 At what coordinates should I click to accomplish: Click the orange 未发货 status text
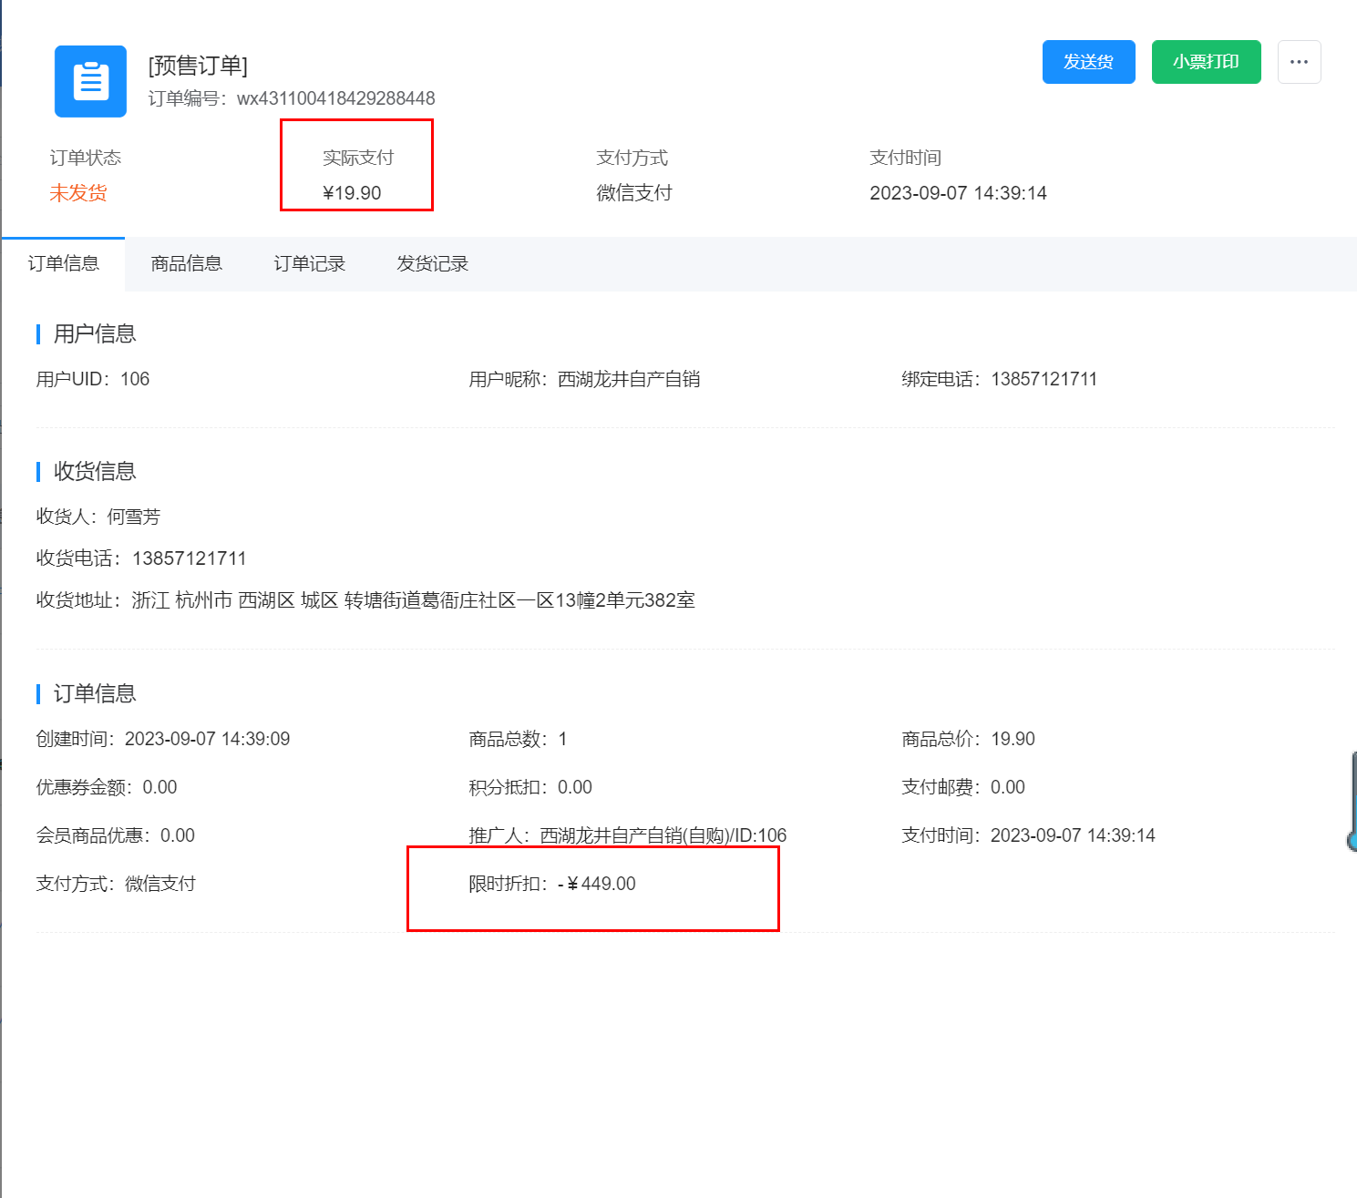(78, 193)
